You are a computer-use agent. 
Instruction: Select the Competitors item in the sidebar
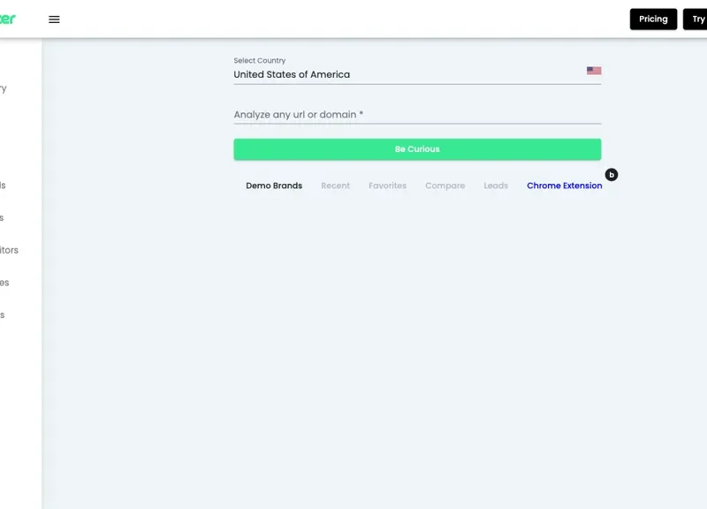click(11, 250)
